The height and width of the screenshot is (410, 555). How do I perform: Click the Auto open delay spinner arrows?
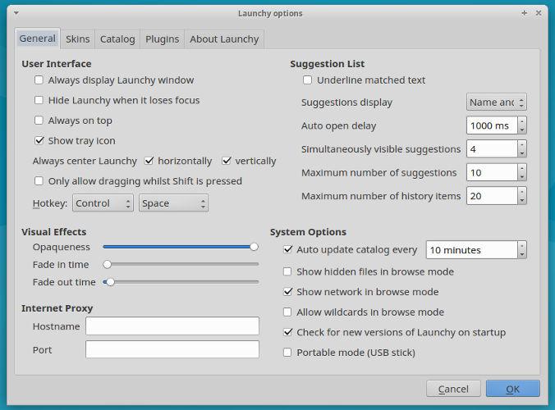coord(521,125)
